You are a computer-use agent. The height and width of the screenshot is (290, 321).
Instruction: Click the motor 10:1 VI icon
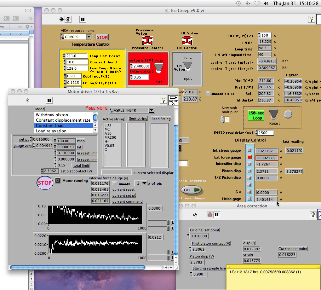pyautogui.click(x=173, y=100)
